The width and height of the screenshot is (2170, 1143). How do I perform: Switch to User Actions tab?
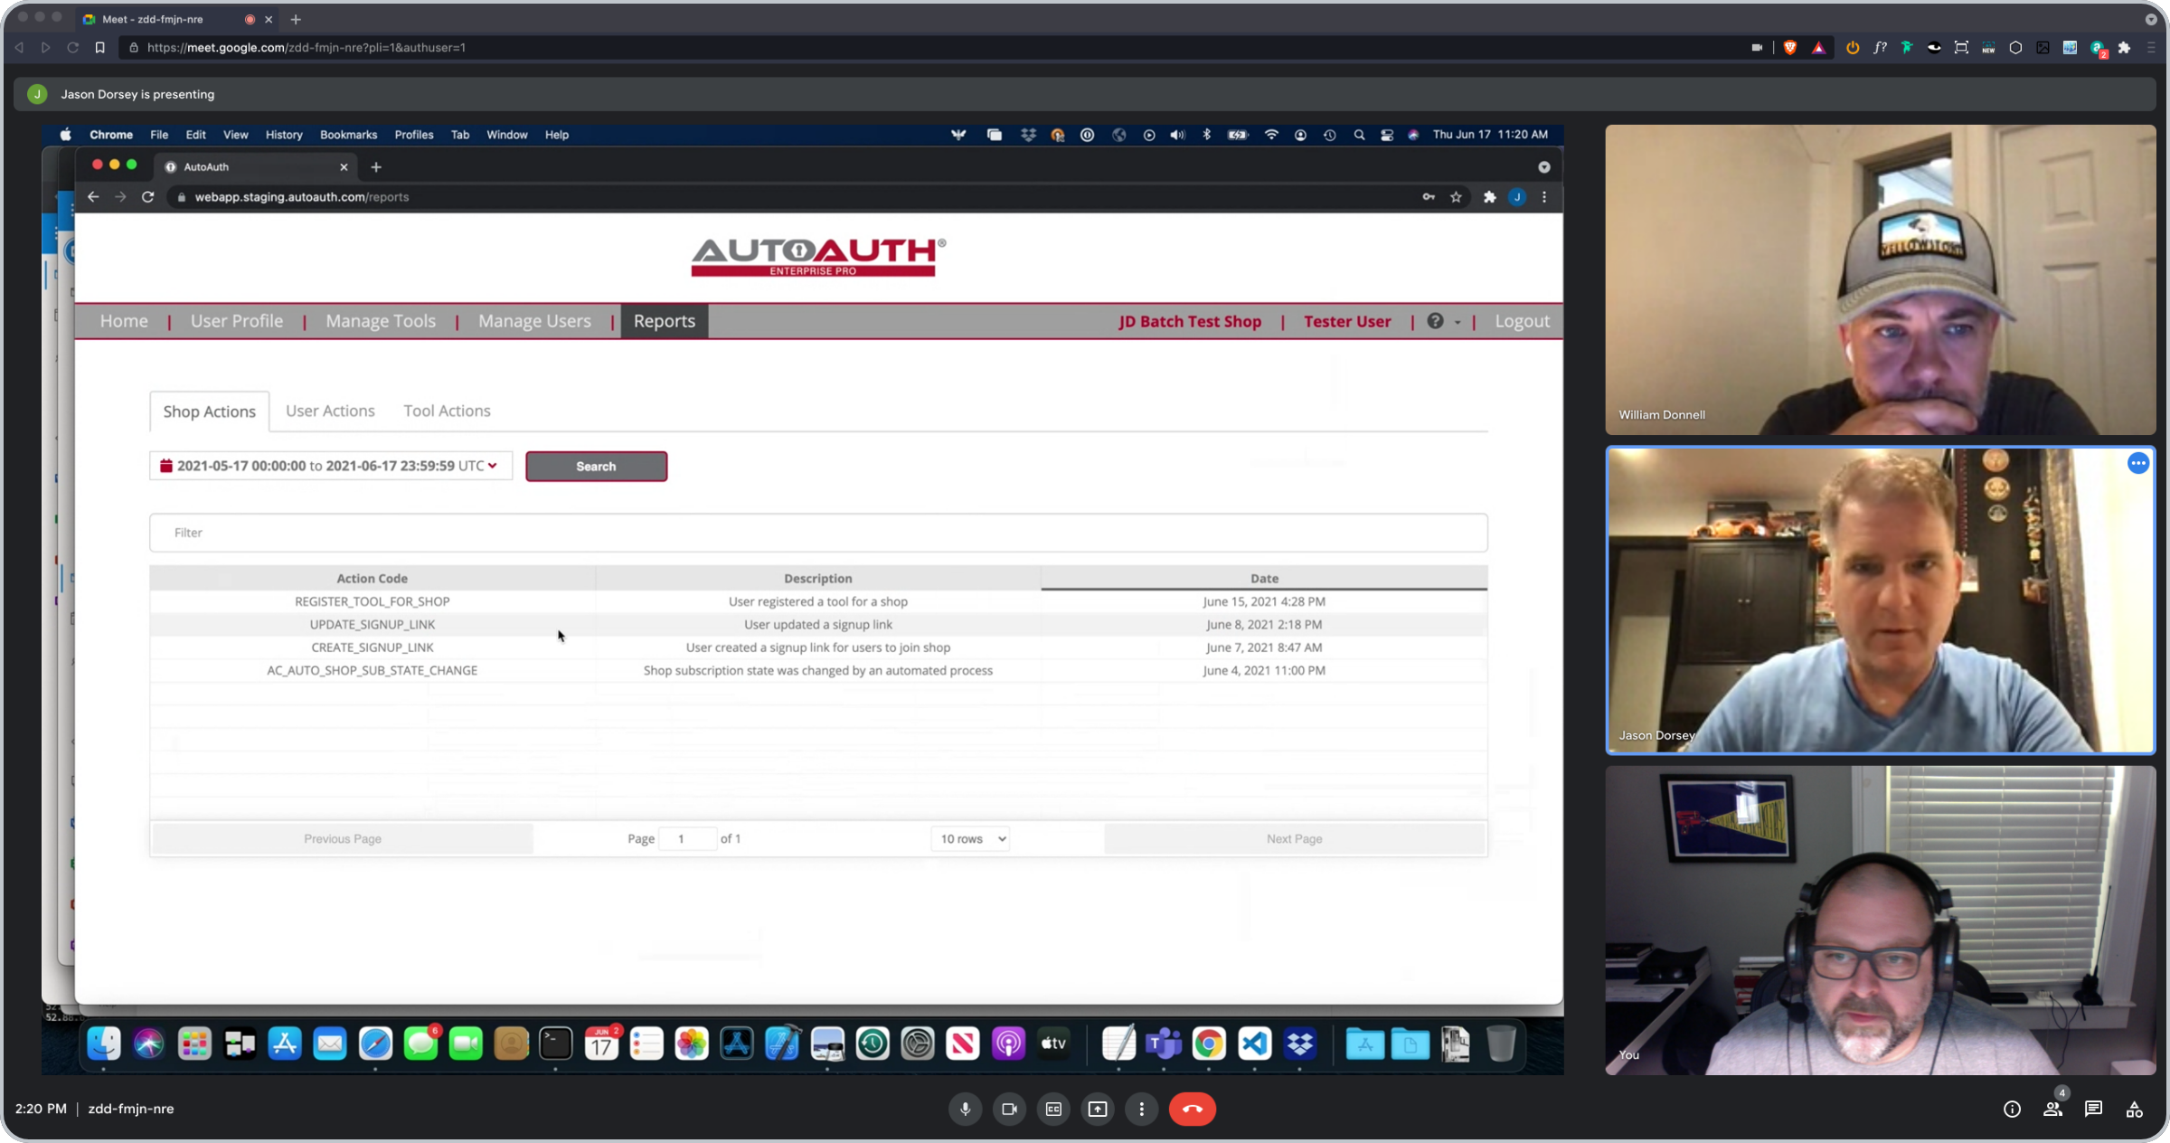[x=330, y=411]
